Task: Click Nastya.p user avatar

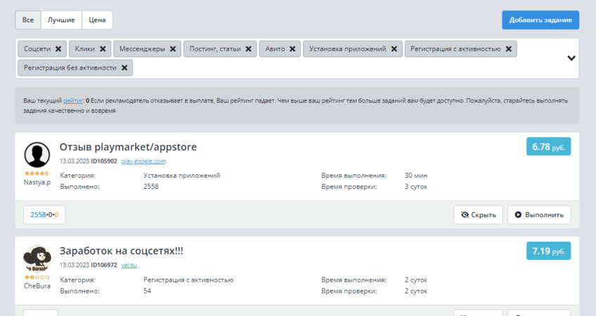Action: pyautogui.click(x=37, y=154)
